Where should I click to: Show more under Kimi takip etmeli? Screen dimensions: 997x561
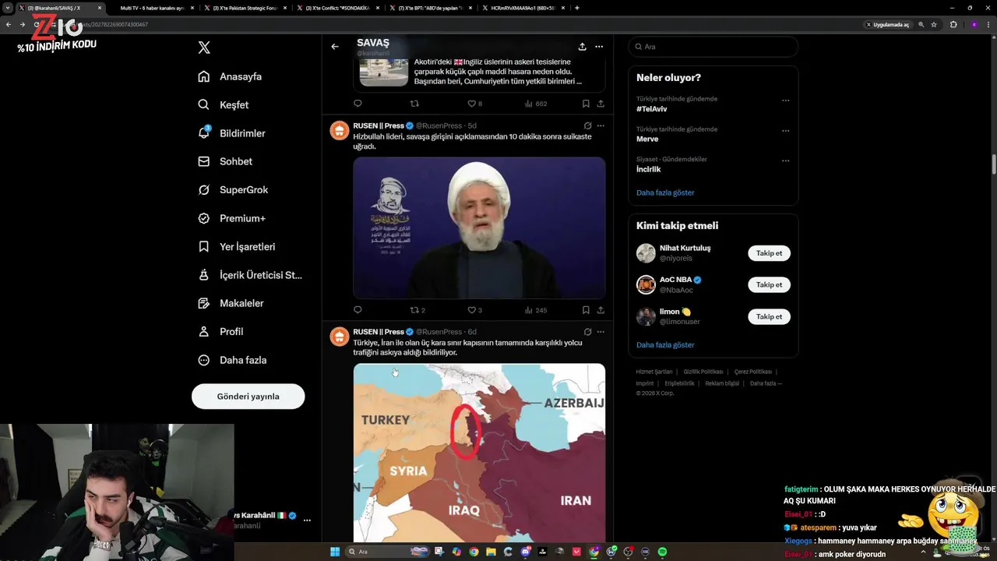click(665, 344)
